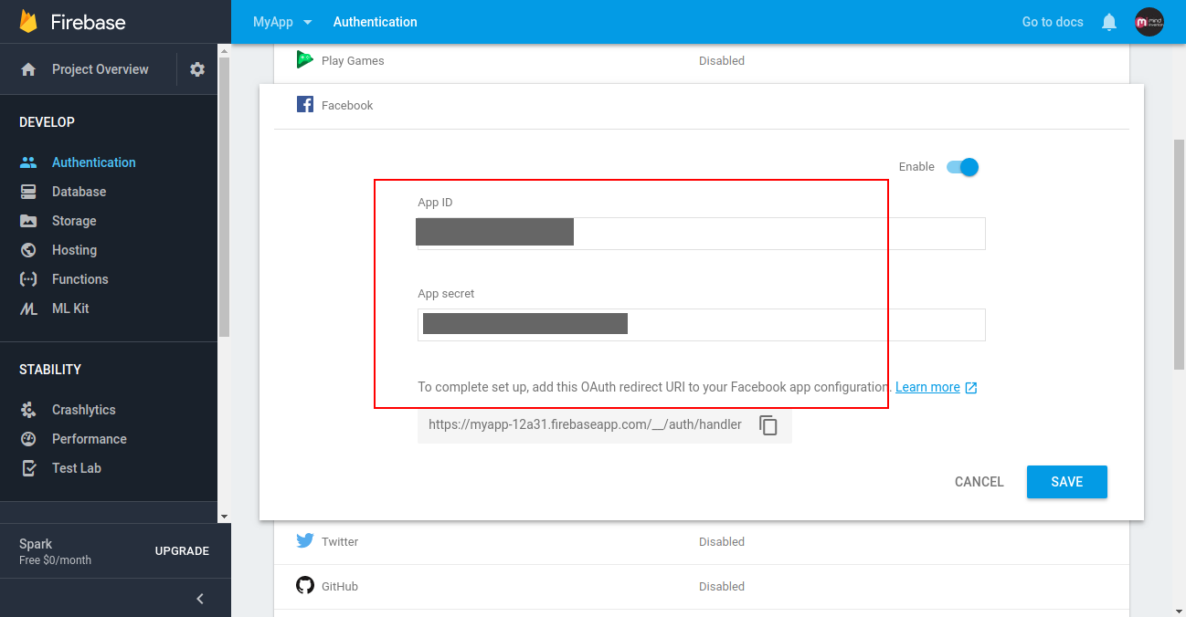Image resolution: width=1186 pixels, height=617 pixels.
Task: Open the Learn more link
Action: pyautogui.click(x=927, y=387)
